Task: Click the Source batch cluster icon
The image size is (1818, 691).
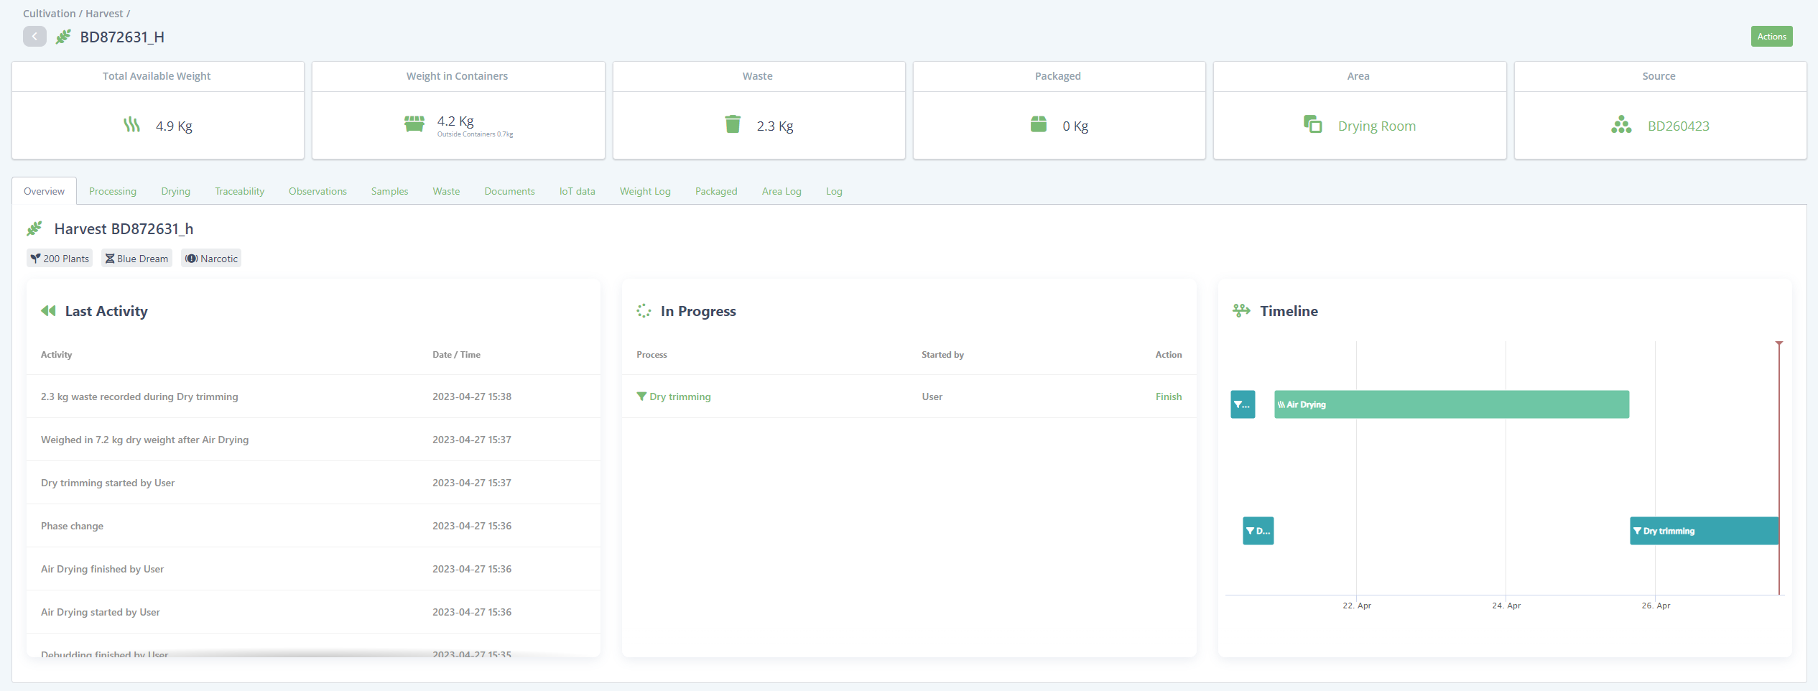Action: [1620, 125]
